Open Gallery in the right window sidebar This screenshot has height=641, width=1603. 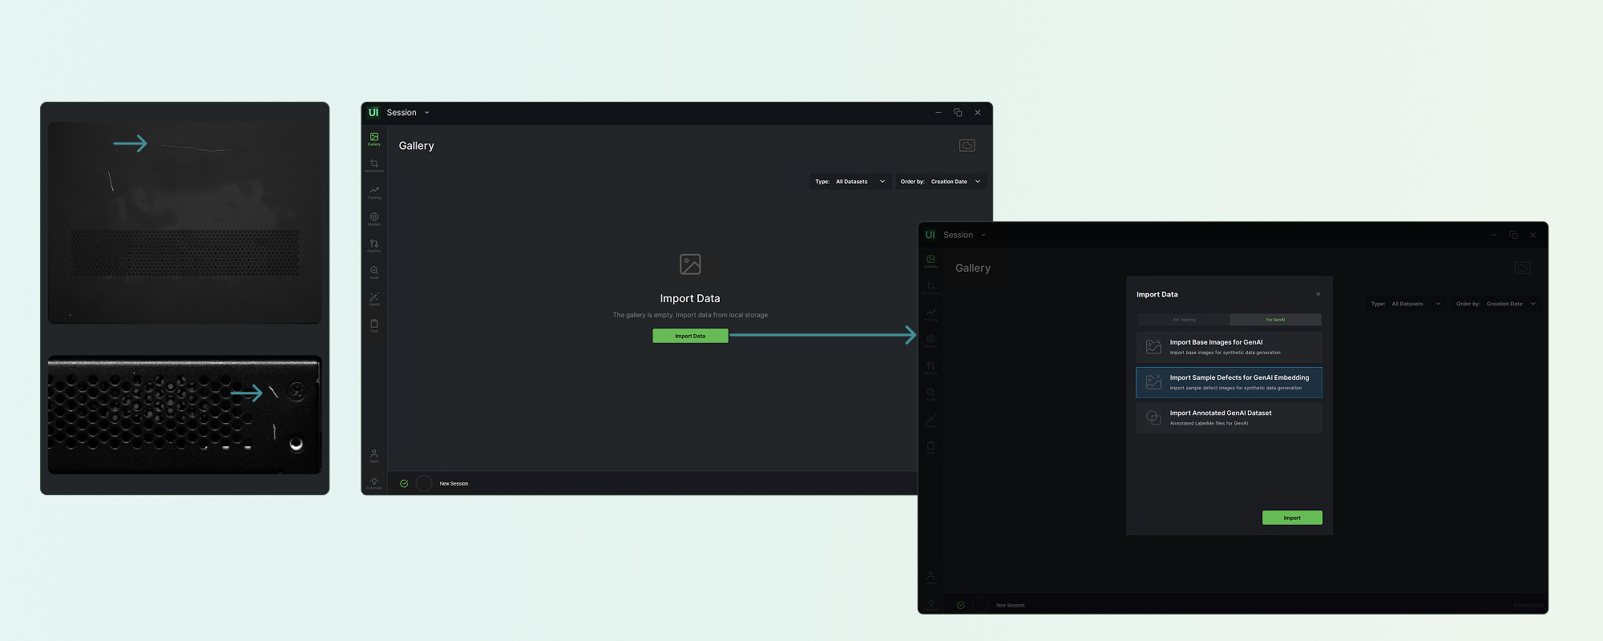tap(931, 261)
